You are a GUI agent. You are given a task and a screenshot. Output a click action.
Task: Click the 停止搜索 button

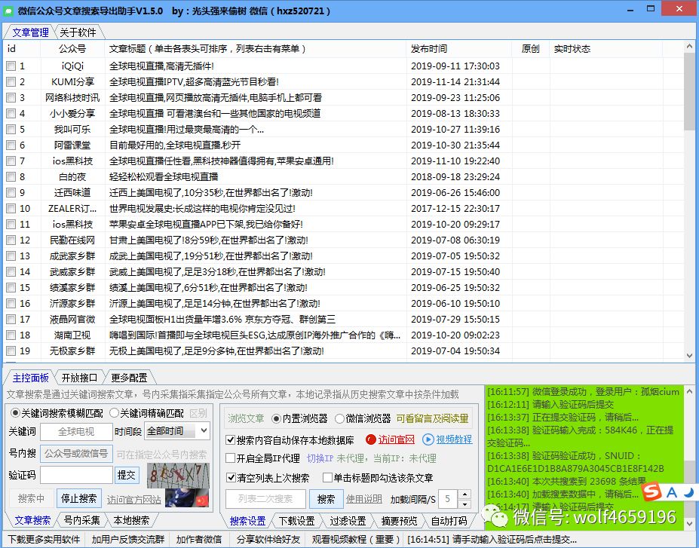[79, 498]
